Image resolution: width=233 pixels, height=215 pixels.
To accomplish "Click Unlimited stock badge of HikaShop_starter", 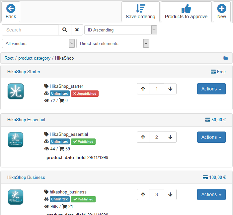I will (60, 93).
